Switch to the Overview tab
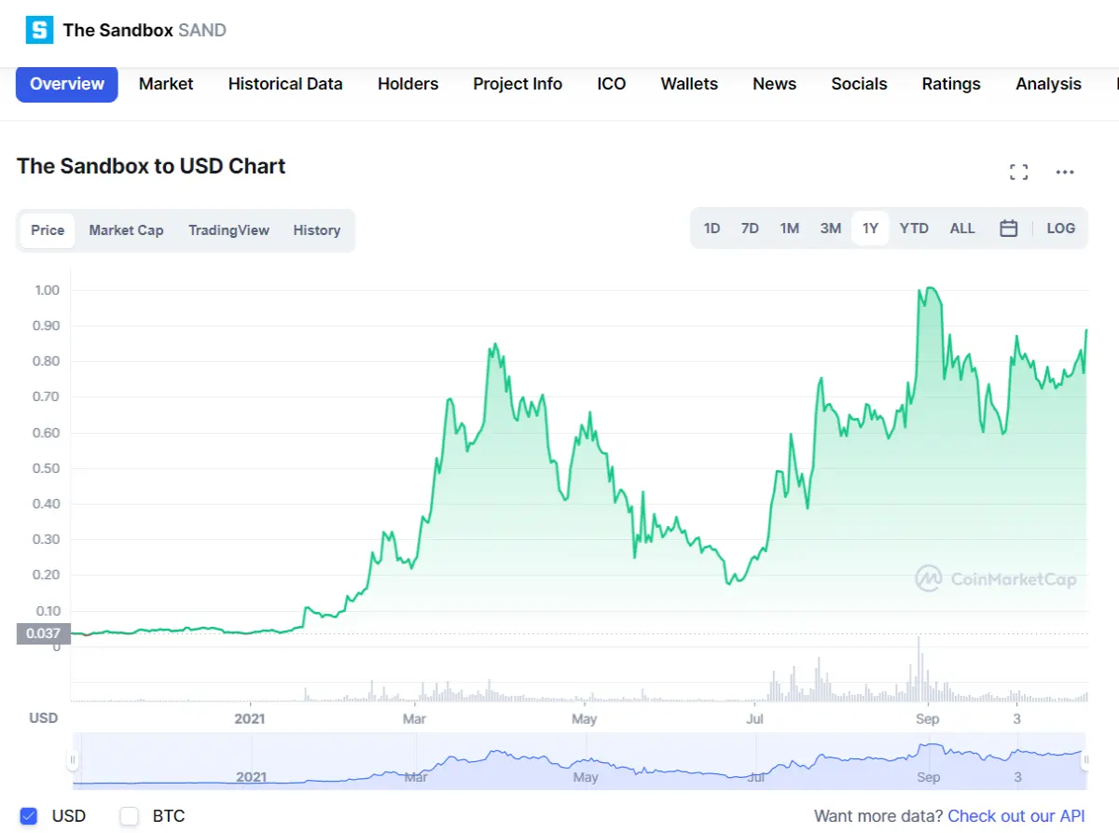1119x833 pixels. coord(67,84)
